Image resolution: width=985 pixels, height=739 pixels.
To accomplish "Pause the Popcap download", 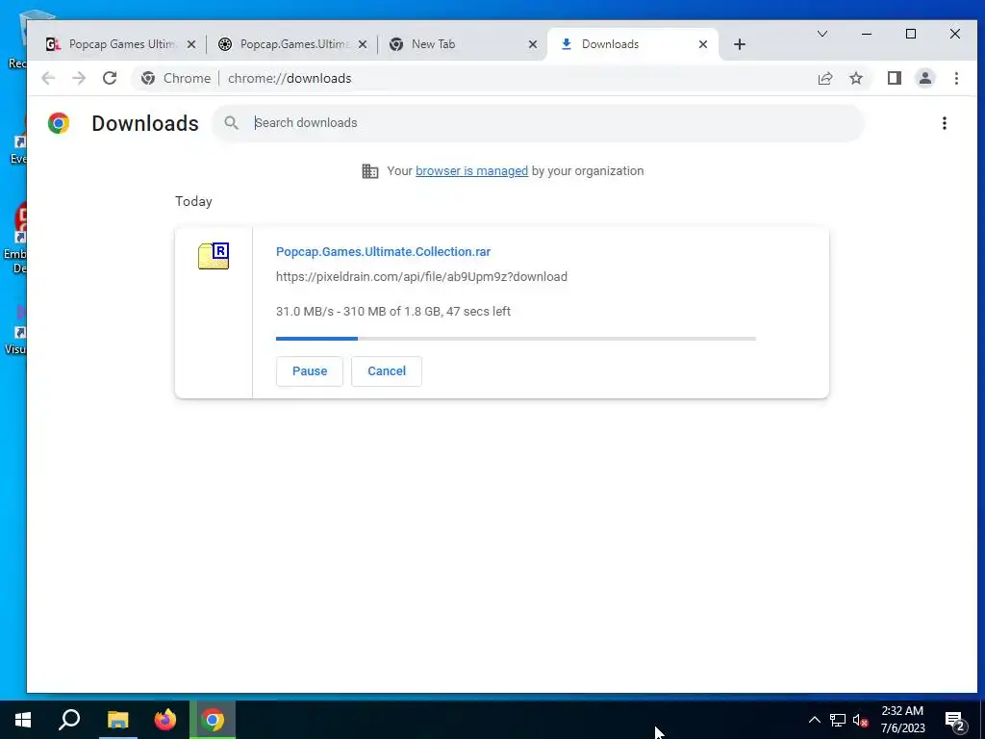I will tap(310, 370).
